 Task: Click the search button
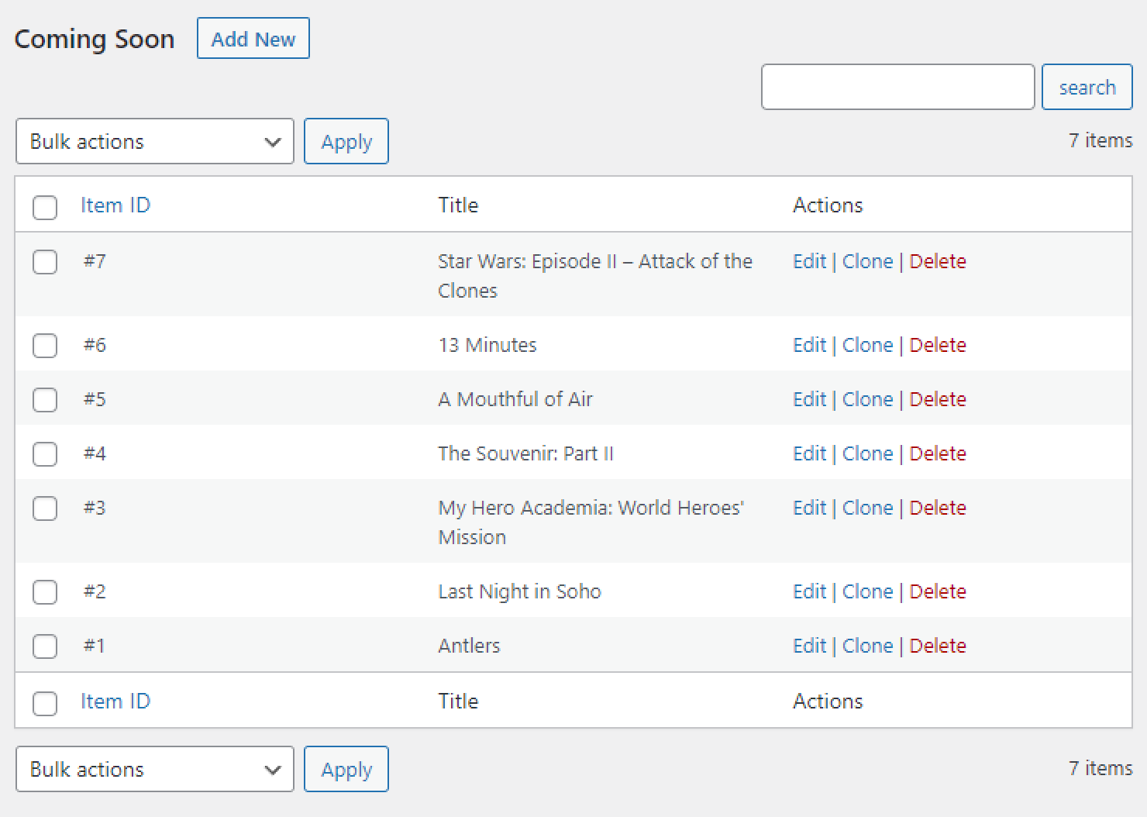tap(1087, 87)
